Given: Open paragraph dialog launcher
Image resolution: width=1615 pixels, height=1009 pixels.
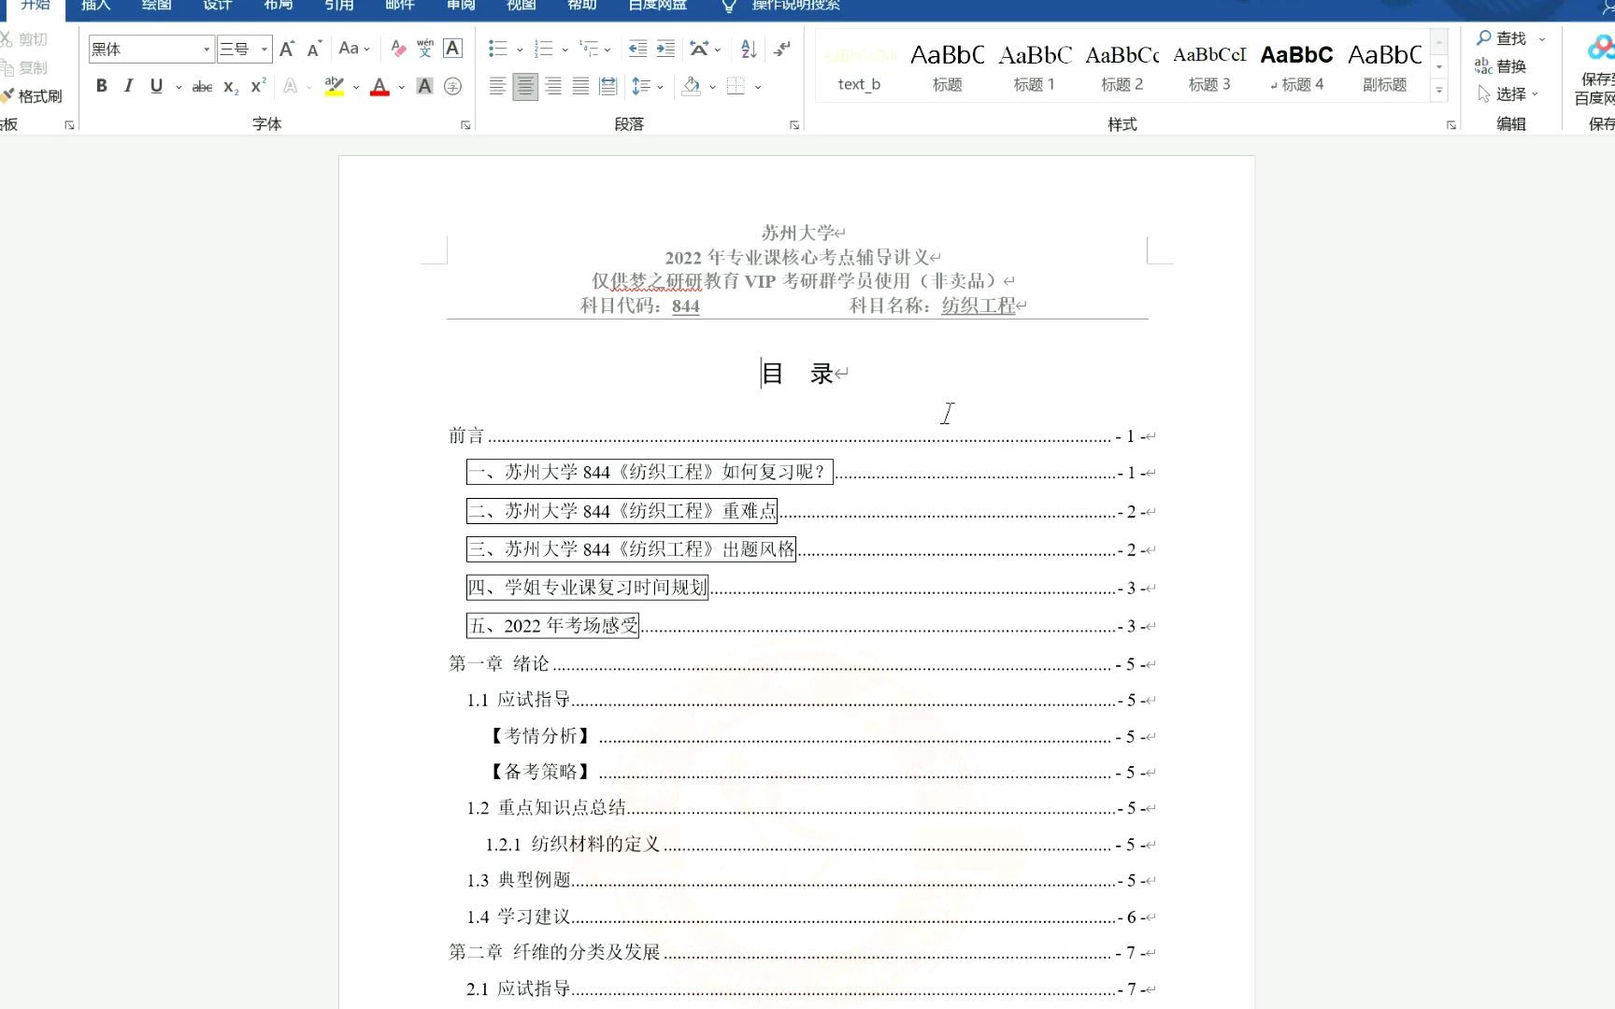Looking at the screenshot, I should point(794,124).
